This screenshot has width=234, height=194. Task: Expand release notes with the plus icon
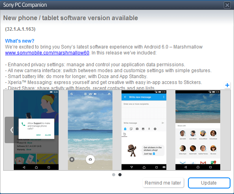point(227,85)
